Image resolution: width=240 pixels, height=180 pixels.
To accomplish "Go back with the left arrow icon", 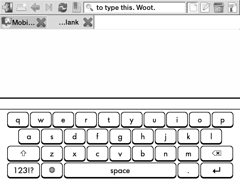I will pyautogui.click(x=35, y=7).
